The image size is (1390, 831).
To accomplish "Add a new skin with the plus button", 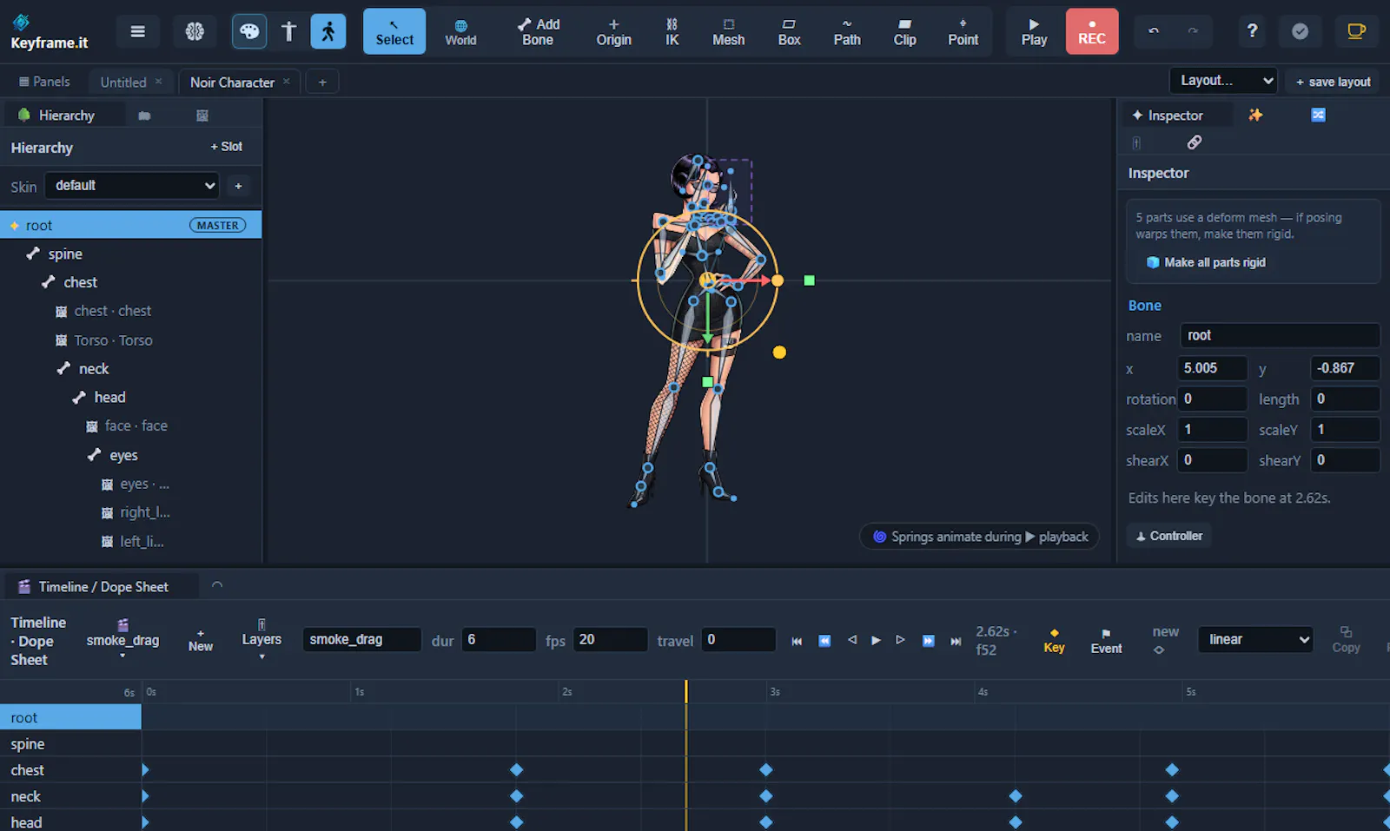I will pos(238,186).
